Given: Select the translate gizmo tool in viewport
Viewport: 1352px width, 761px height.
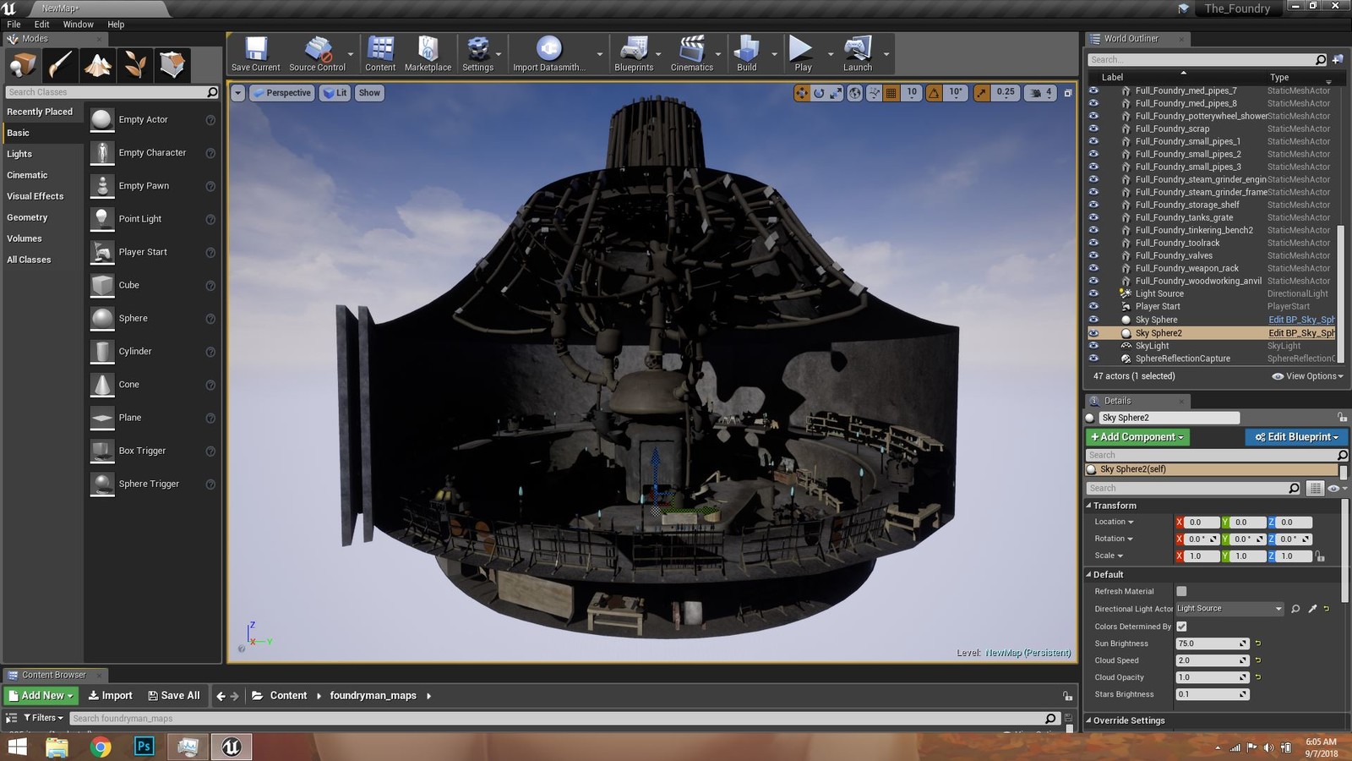Looking at the screenshot, I should pyautogui.click(x=801, y=93).
